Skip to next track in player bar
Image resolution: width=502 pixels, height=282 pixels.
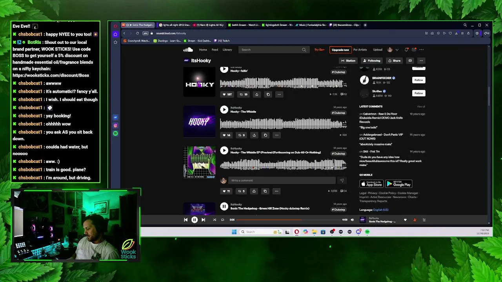pos(203,220)
